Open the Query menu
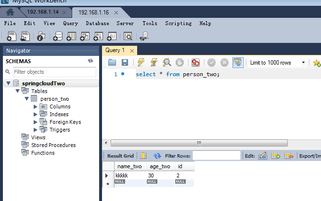The height and width of the screenshot is (201, 321). [x=70, y=24]
